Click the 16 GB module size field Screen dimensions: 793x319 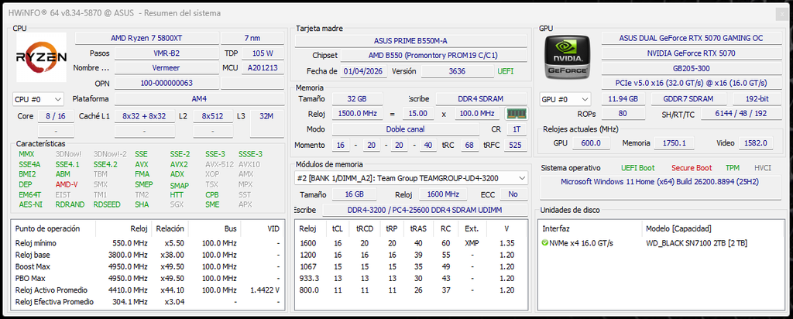(x=355, y=194)
